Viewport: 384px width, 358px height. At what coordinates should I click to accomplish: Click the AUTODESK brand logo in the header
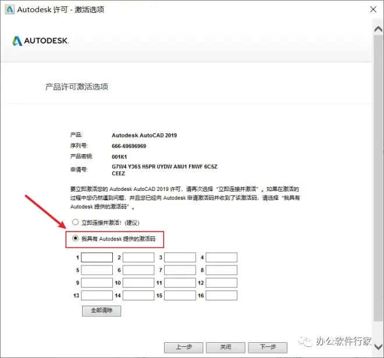(x=40, y=41)
